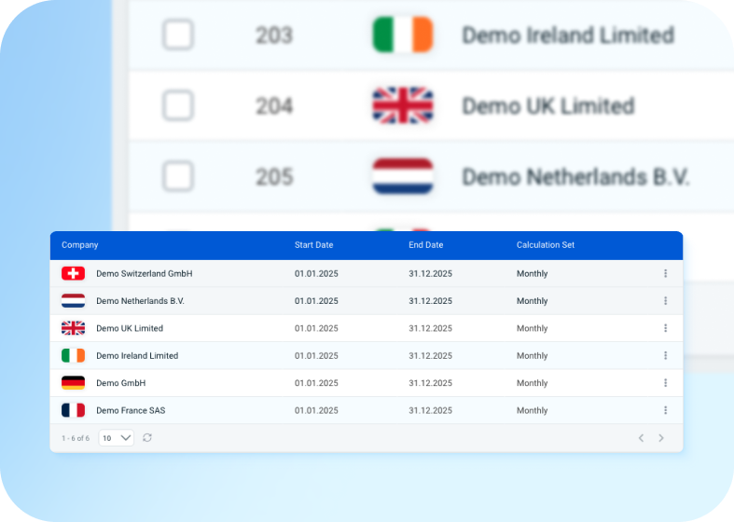Screen dimensions: 734x522
Task: Open the Demo GmbH row's three-dot menu
Action: [665, 382]
